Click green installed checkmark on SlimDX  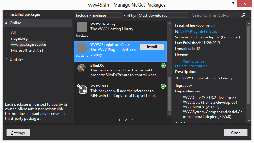[x=163, y=65]
